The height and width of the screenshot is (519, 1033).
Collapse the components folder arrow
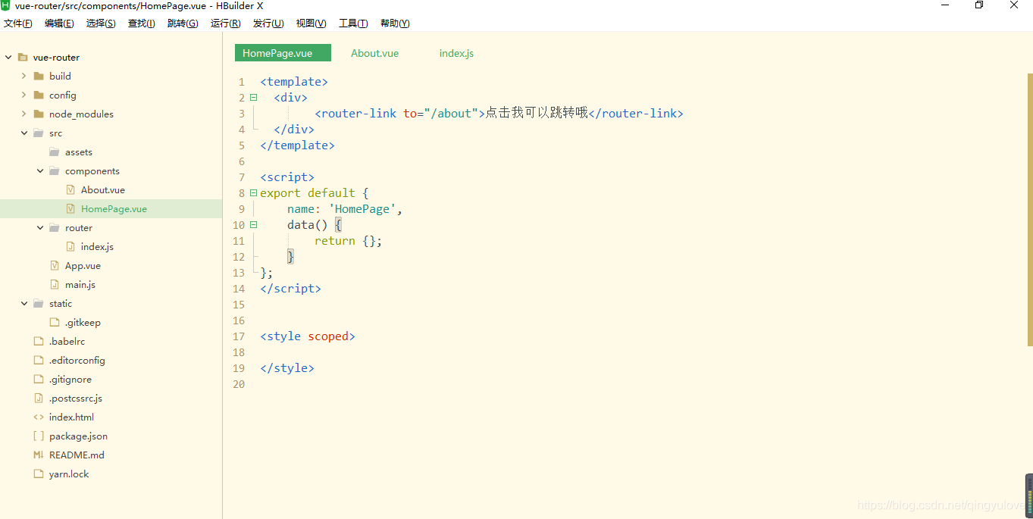point(40,170)
